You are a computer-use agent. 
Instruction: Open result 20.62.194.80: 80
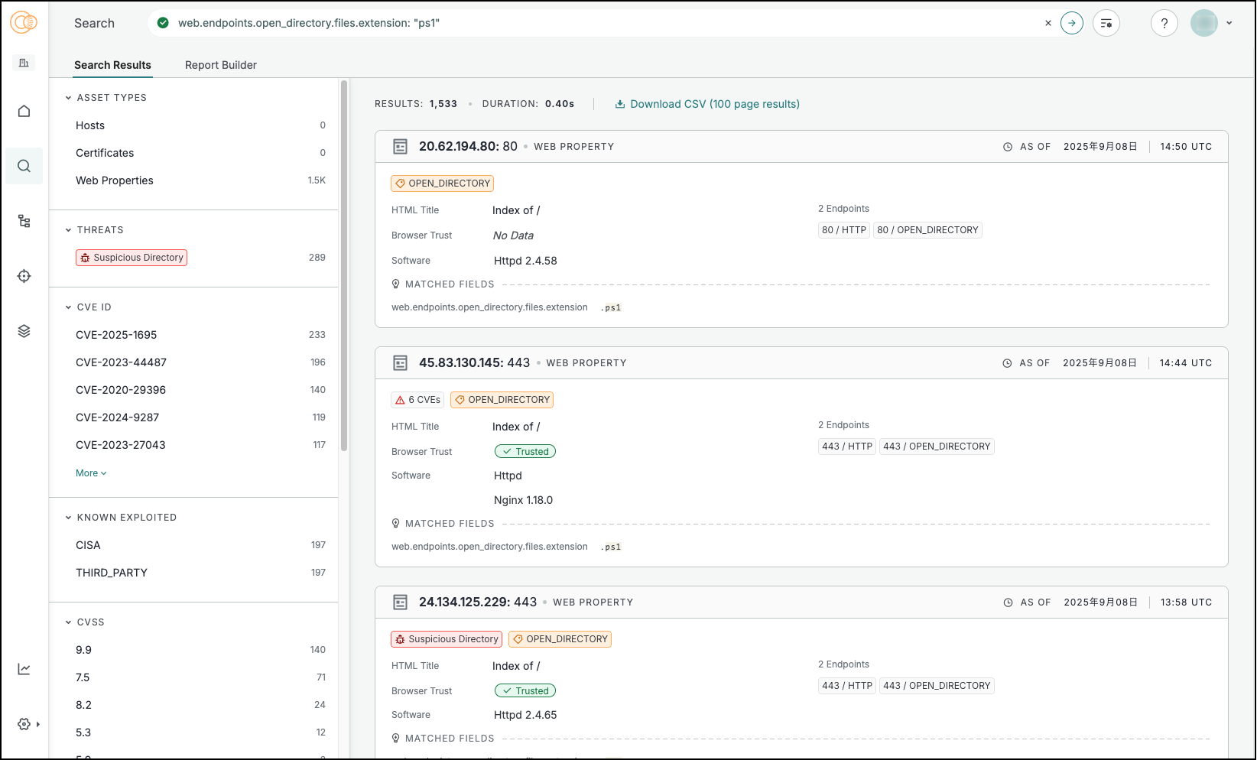coord(468,146)
